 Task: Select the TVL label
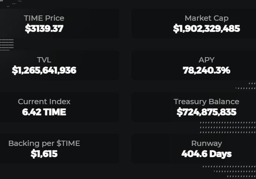pyautogui.click(x=44, y=60)
